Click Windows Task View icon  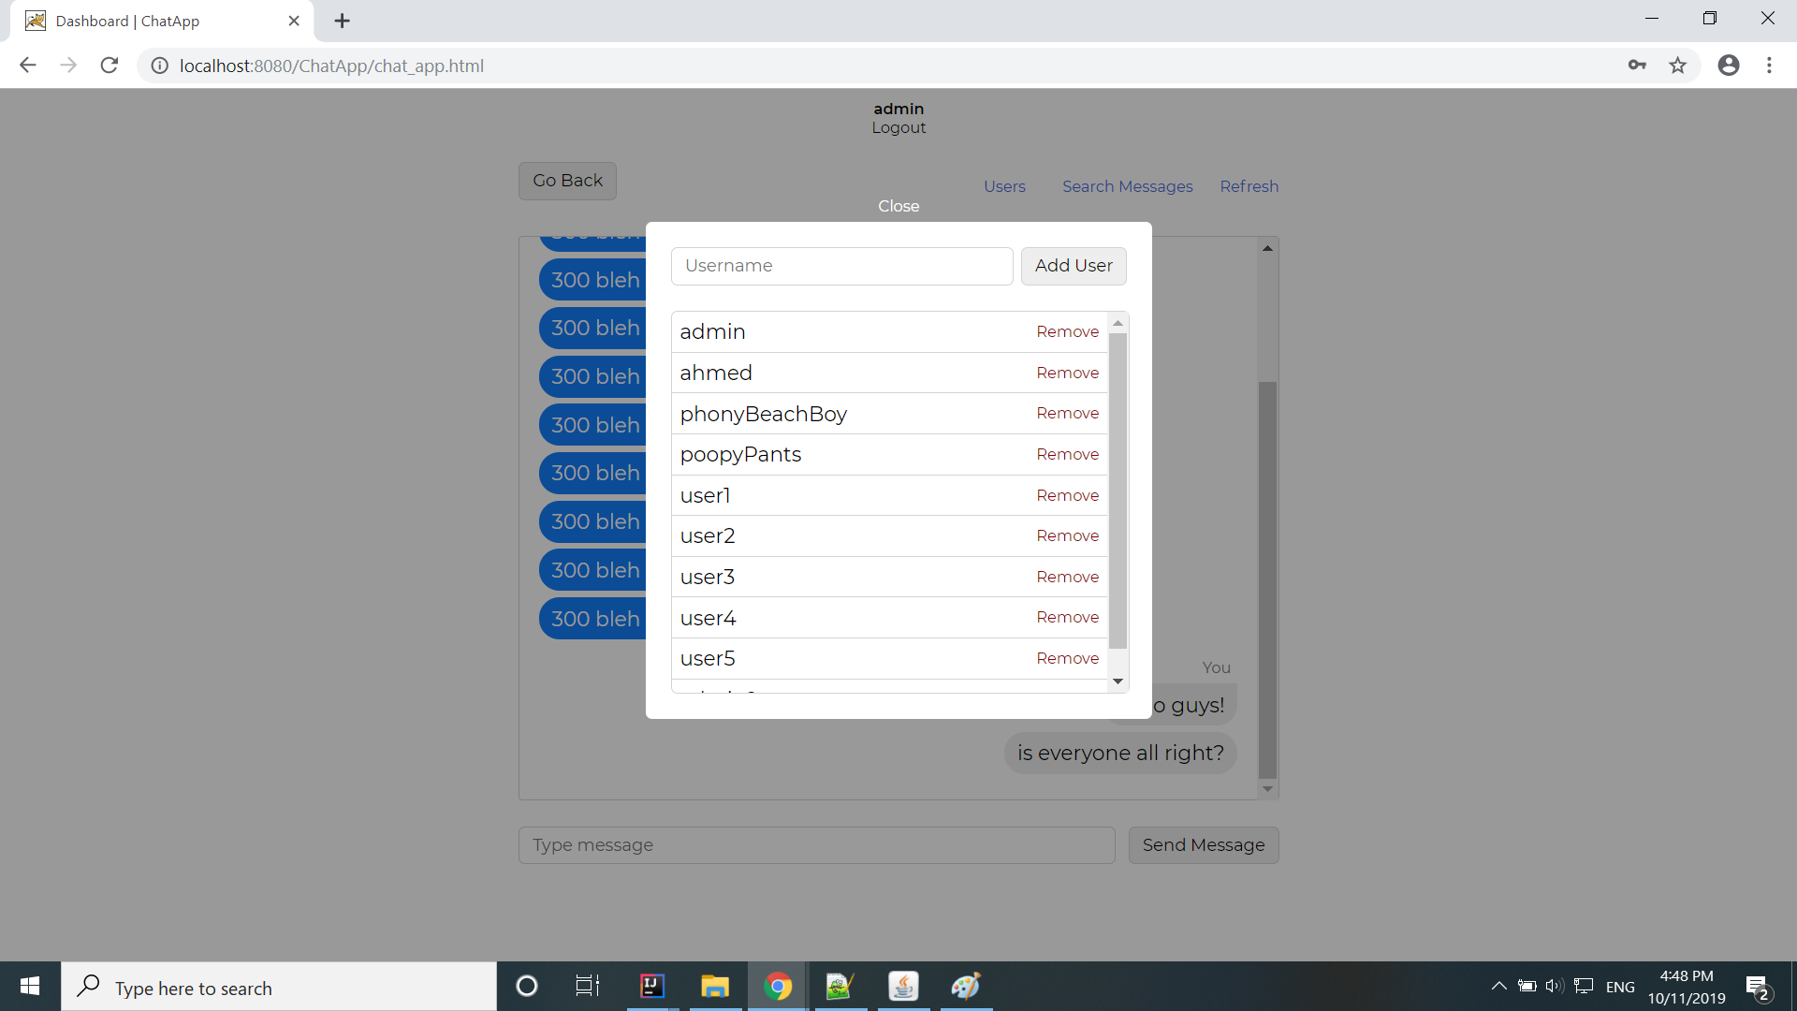587,986
